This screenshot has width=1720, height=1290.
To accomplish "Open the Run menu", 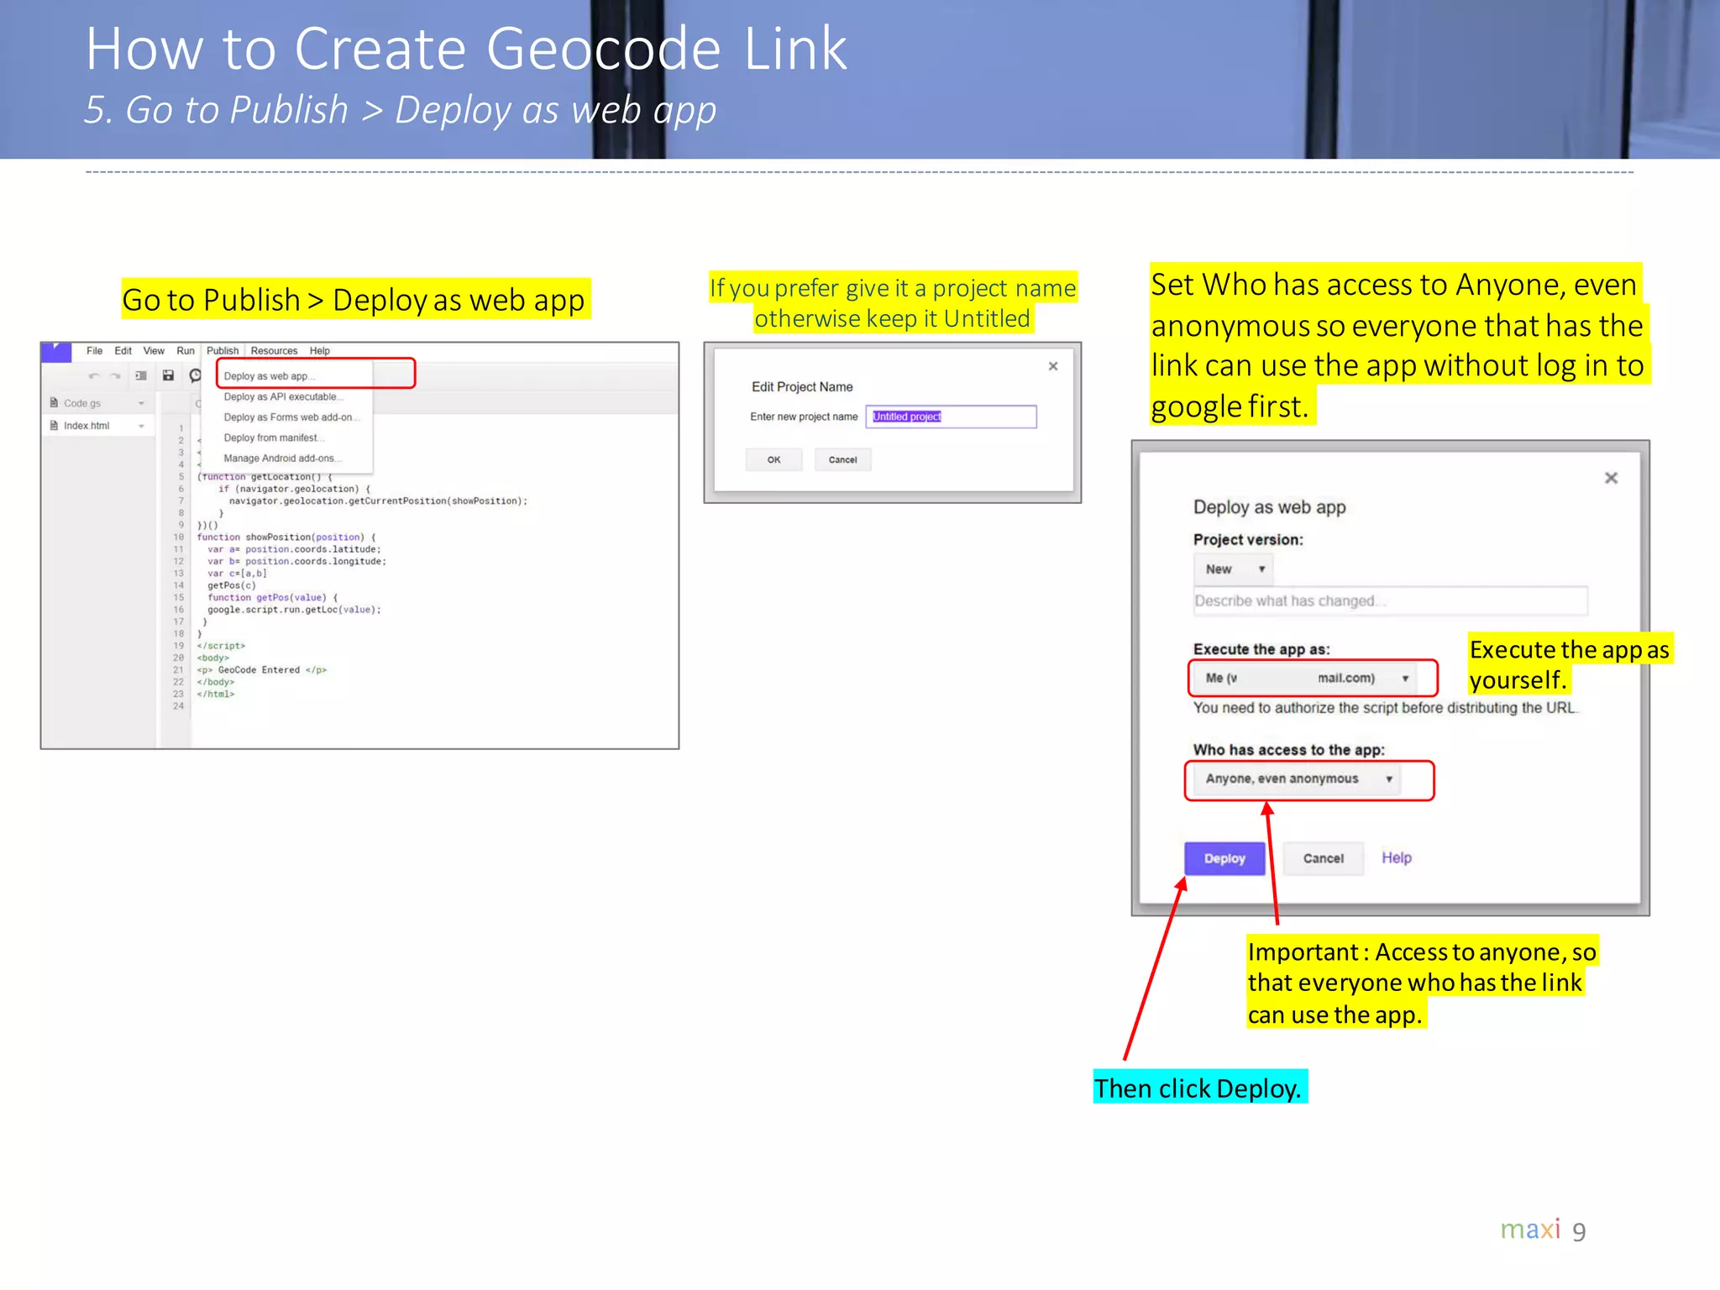I will click(186, 351).
